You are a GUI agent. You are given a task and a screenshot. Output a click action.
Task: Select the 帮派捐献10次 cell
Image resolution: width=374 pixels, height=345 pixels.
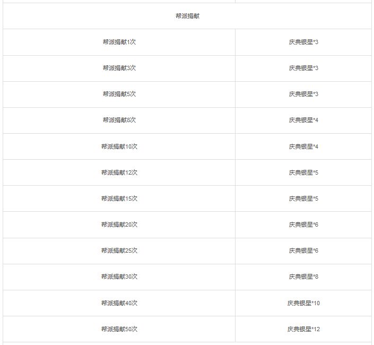(x=119, y=146)
